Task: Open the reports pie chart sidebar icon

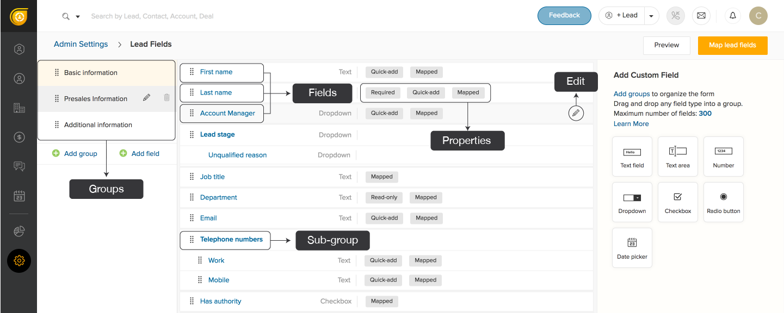Action: click(19, 231)
